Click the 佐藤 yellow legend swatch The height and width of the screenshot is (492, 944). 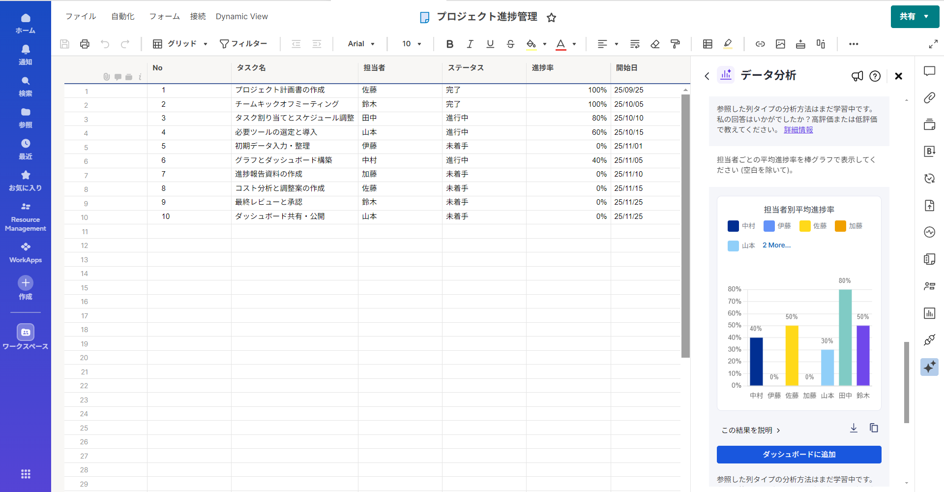click(805, 226)
